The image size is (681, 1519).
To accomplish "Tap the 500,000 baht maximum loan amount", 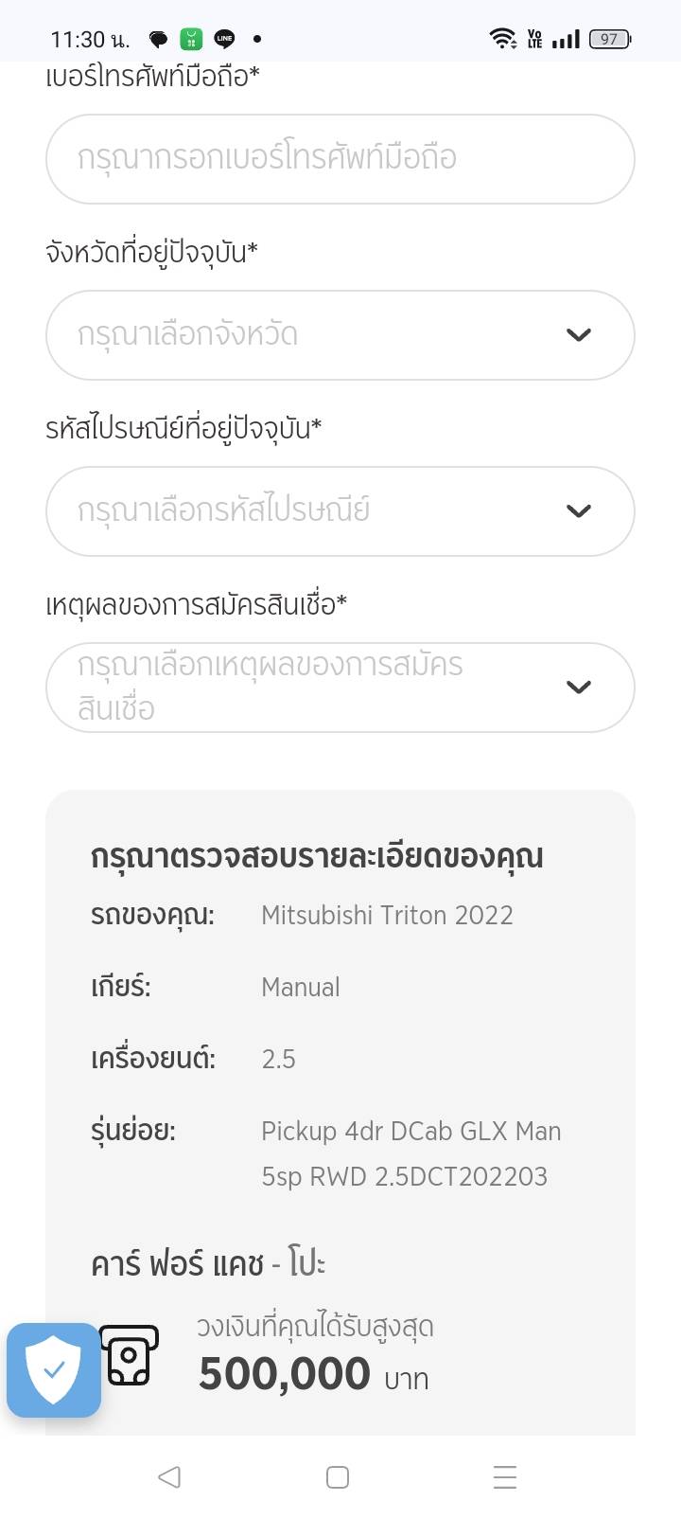I will (285, 1374).
